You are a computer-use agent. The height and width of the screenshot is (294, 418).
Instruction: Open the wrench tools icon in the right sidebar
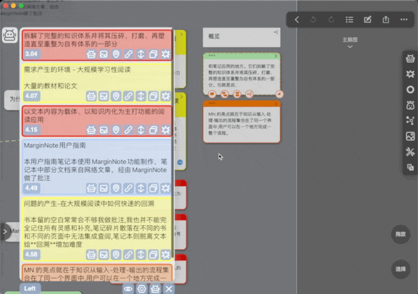pos(410,152)
